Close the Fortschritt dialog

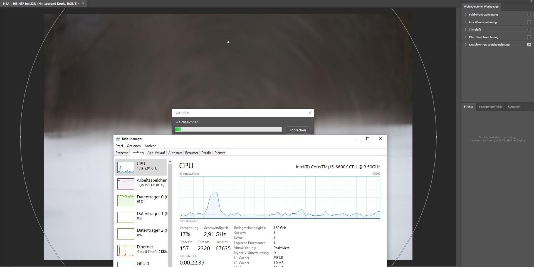coord(310,113)
